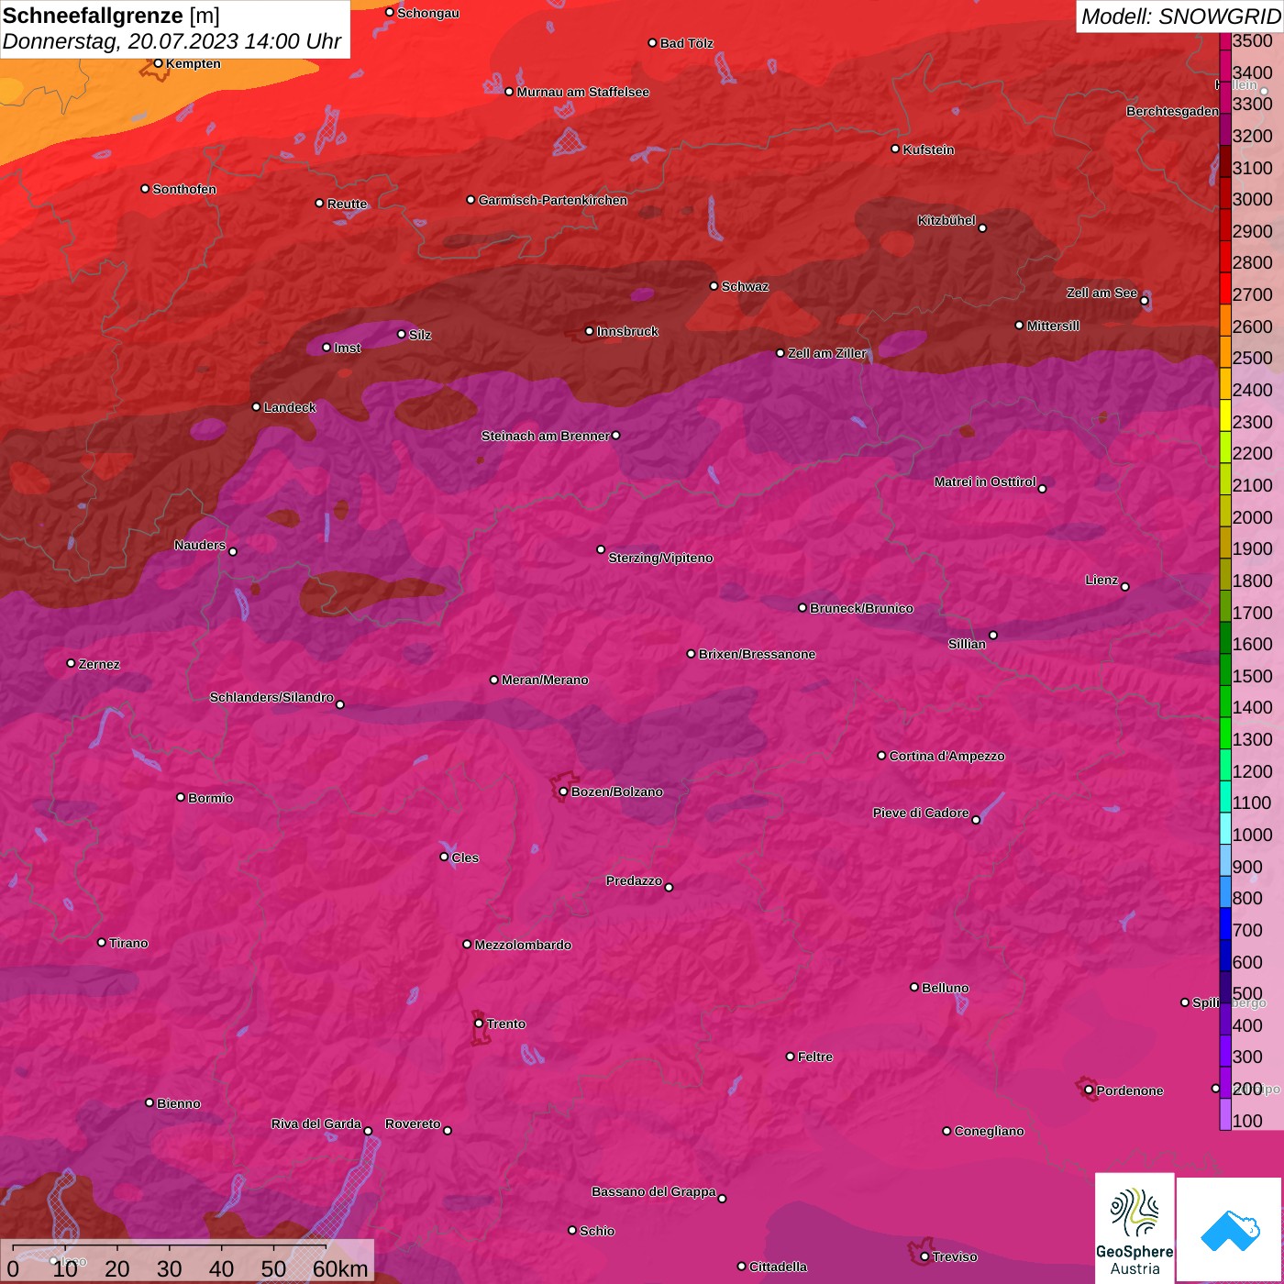Click the 1000 m cyan legend swatch

tap(1225, 828)
